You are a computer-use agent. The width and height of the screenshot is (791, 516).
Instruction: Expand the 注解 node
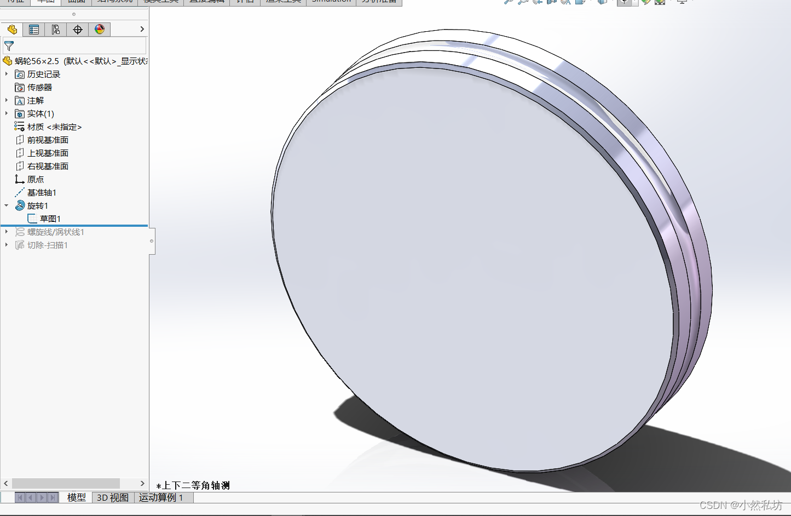(x=7, y=100)
